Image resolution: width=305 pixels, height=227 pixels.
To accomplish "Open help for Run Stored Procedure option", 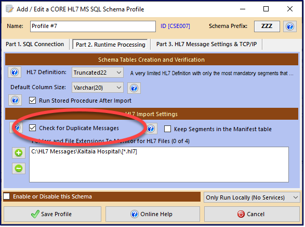I will pos(15,101).
